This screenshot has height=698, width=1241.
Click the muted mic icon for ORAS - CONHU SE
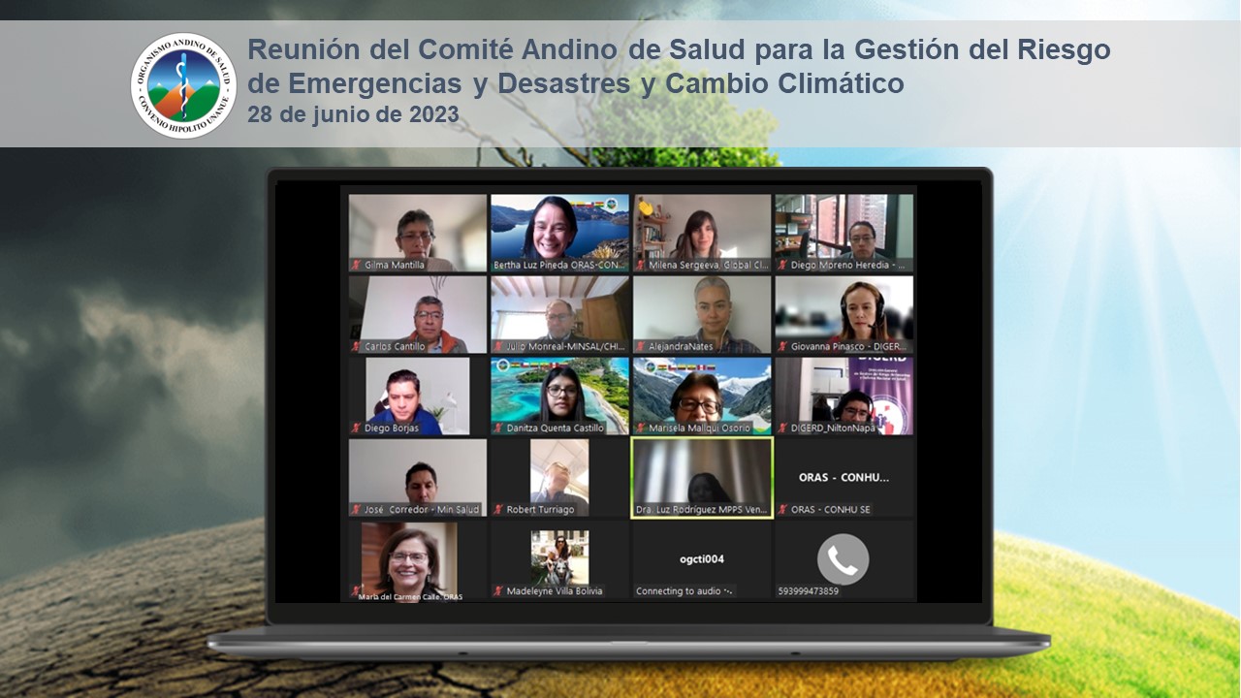click(x=782, y=509)
